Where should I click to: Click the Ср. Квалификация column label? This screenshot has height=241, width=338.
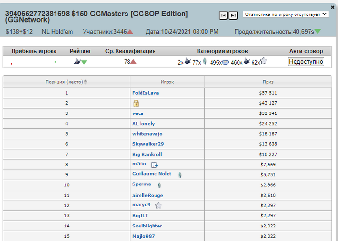[x=130, y=51]
